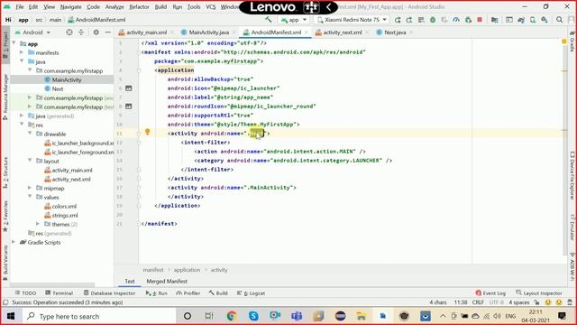Collapse the java folder in the tree
577x325 pixels.
(x=22, y=61)
